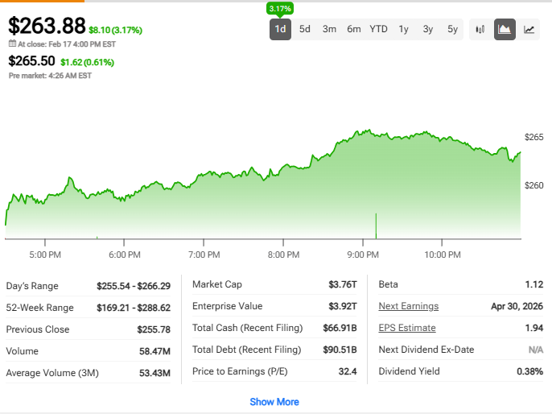Click the Apr 30, 2026 earnings date
Screen dimensions: 552x414
pyautogui.click(x=517, y=306)
